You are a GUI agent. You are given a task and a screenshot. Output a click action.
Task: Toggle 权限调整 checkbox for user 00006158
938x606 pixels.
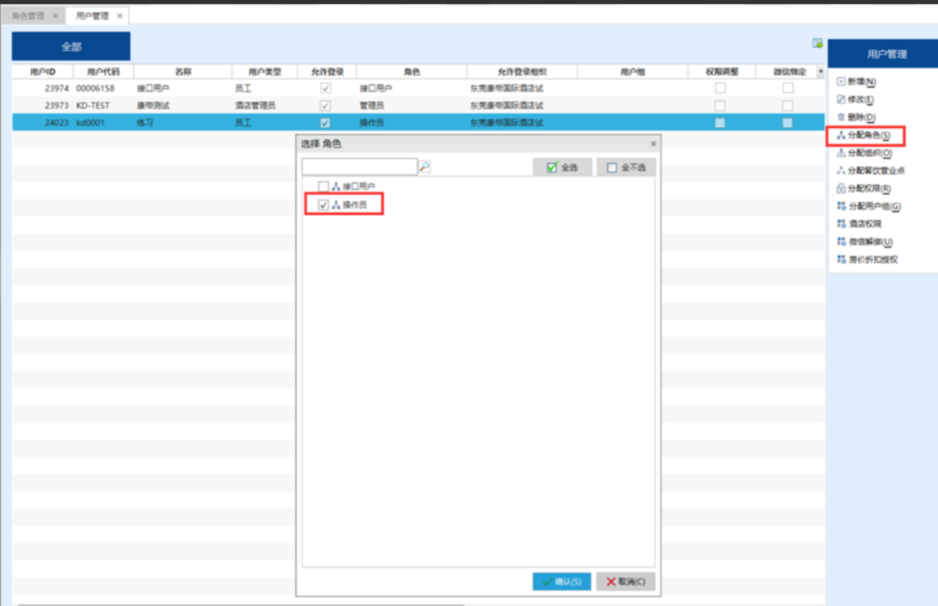pos(720,88)
